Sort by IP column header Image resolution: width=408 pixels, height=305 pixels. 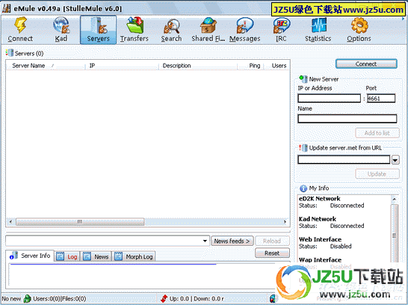[x=122, y=66]
